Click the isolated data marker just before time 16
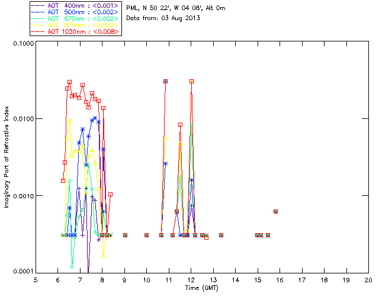 tap(275, 211)
